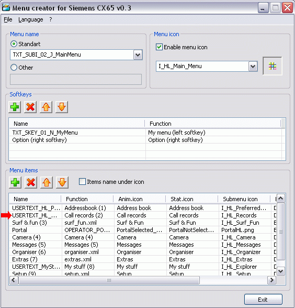Add a new menu item with green plus

click(x=15, y=182)
